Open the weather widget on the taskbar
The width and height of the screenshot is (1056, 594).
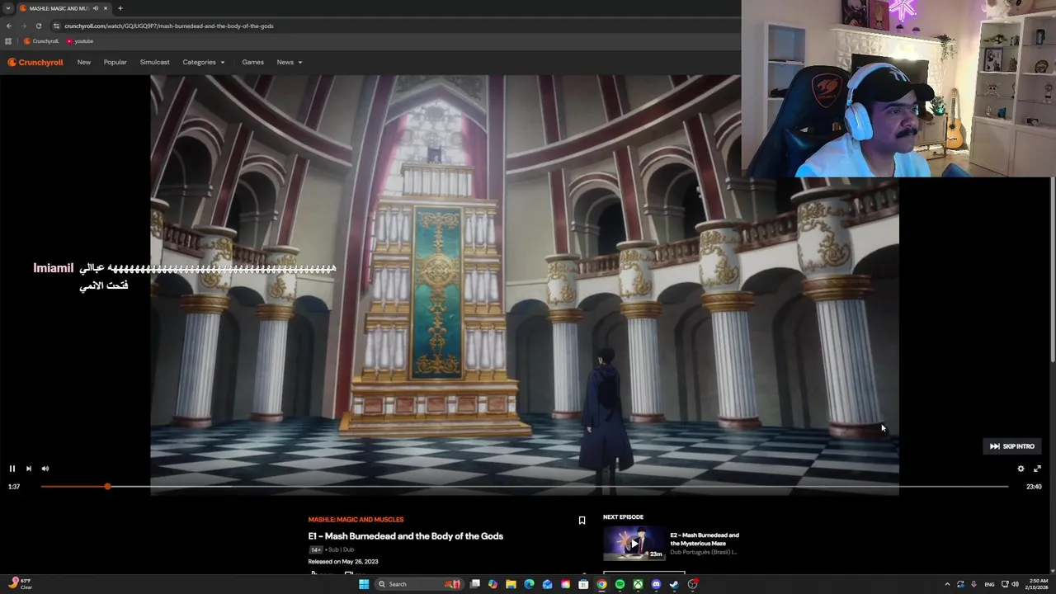click(21, 584)
